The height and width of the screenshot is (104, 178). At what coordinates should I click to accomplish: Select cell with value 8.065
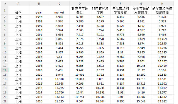pyautogui.click(x=59, y=39)
